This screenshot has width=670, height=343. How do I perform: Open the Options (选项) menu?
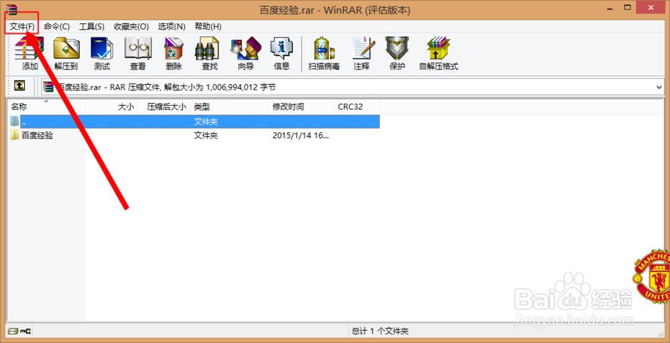pos(172,27)
